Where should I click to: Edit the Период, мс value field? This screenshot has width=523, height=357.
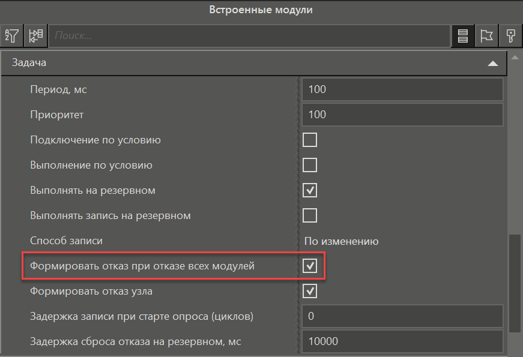(402, 89)
